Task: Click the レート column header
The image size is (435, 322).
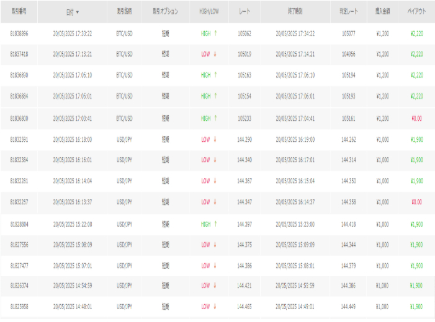Action: coord(244,11)
